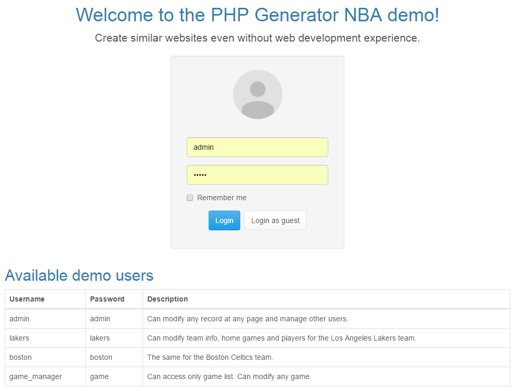Select the admin username table cell
This screenshot has width=515, height=391.
click(x=19, y=319)
